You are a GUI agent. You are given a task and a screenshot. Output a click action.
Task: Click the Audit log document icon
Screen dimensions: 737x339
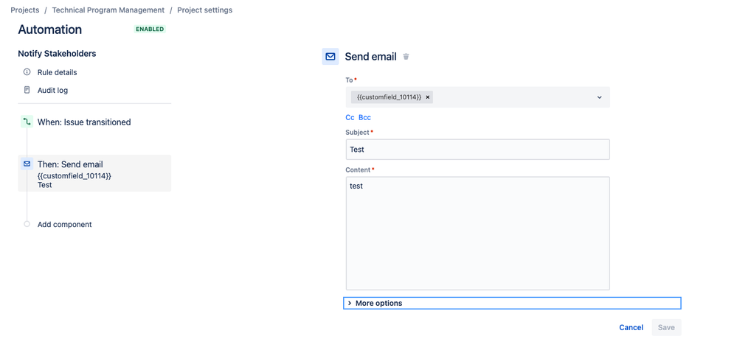27,90
